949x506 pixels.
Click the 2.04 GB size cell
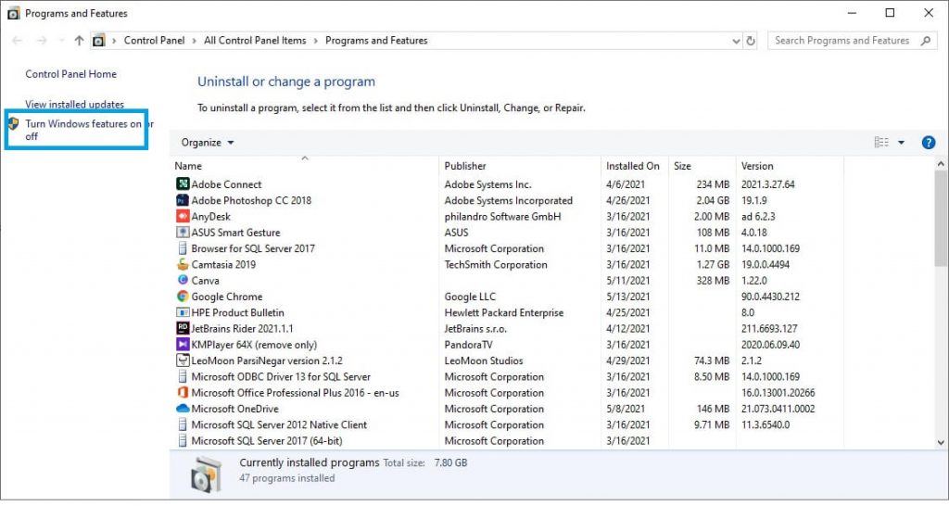coord(713,200)
